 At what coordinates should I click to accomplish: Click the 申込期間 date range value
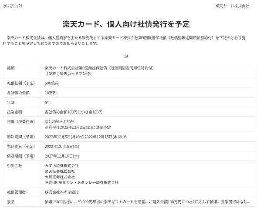pos(85,137)
